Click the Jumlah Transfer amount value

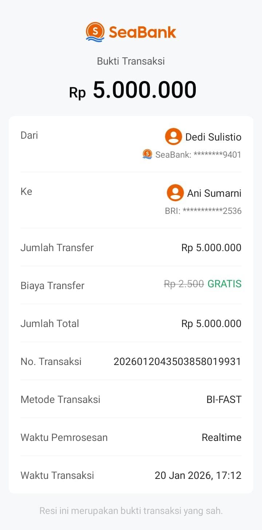211,247
